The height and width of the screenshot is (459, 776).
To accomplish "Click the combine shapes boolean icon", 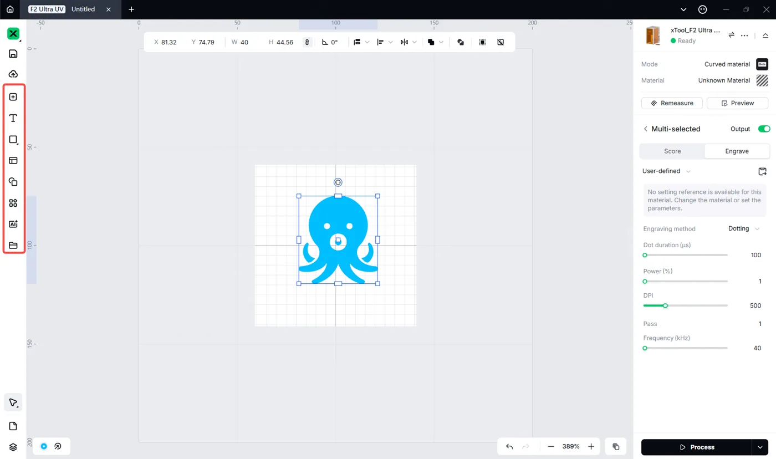I will [431, 42].
